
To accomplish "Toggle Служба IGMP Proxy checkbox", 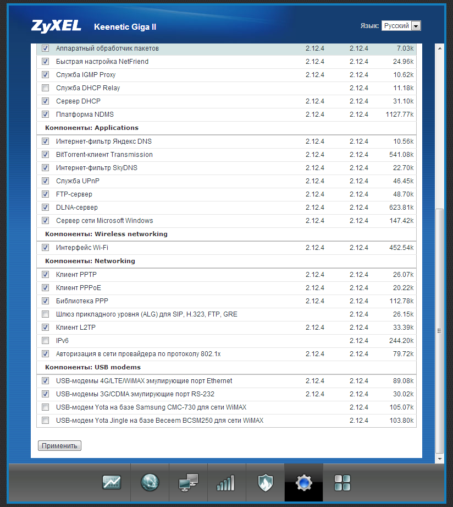I will click(x=46, y=75).
